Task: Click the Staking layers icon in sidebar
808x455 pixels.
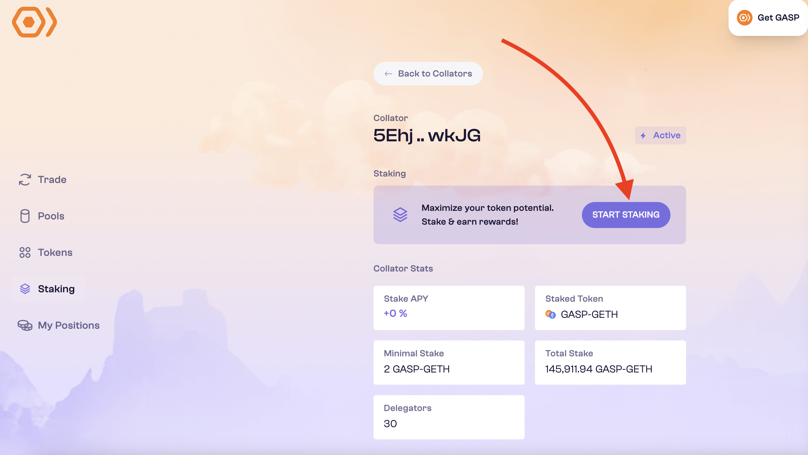Action: pos(25,289)
